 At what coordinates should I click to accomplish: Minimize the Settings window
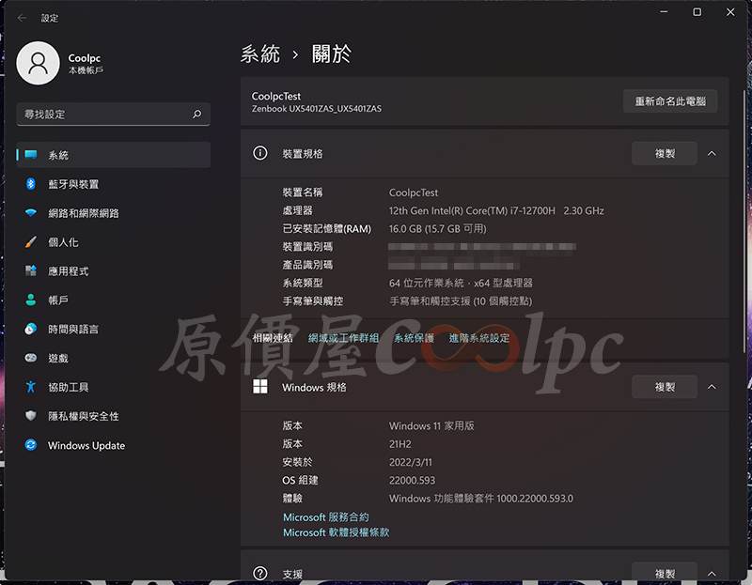coord(664,11)
